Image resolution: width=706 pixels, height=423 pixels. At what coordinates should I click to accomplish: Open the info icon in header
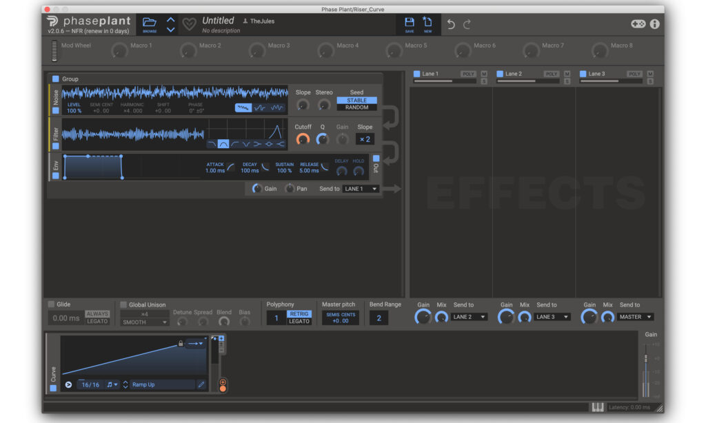pos(655,24)
